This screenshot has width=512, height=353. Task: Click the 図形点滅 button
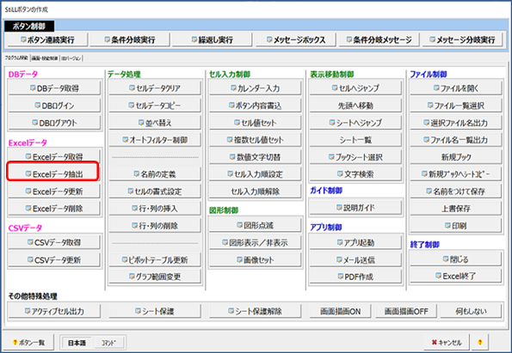tap(255, 225)
